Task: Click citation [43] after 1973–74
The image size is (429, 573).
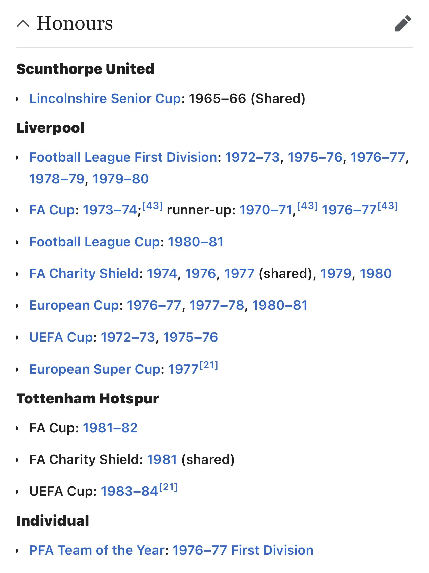Action: [x=153, y=206]
